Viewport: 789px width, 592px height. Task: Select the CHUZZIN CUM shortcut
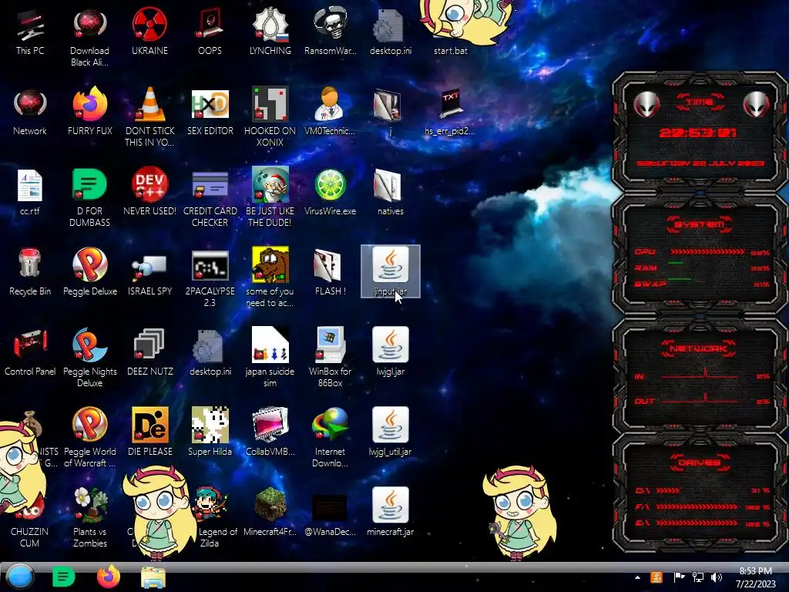[x=30, y=523]
